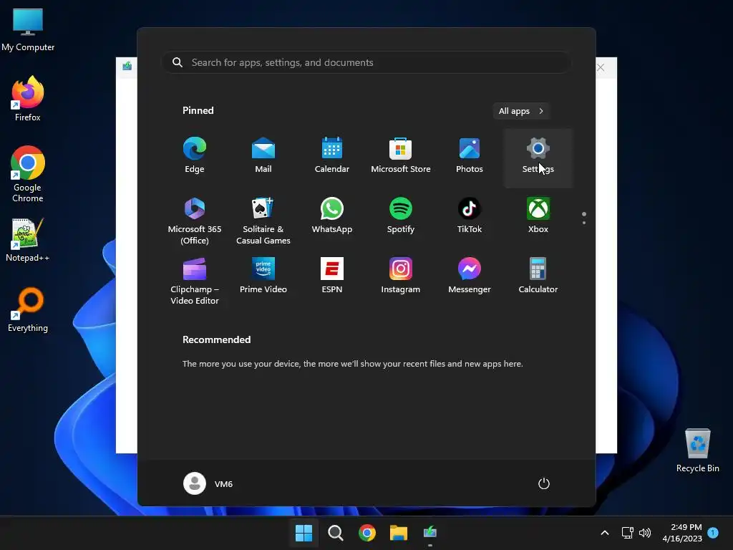Open WhatsApp from Start menu
Screen dimensions: 733x550
332,216
